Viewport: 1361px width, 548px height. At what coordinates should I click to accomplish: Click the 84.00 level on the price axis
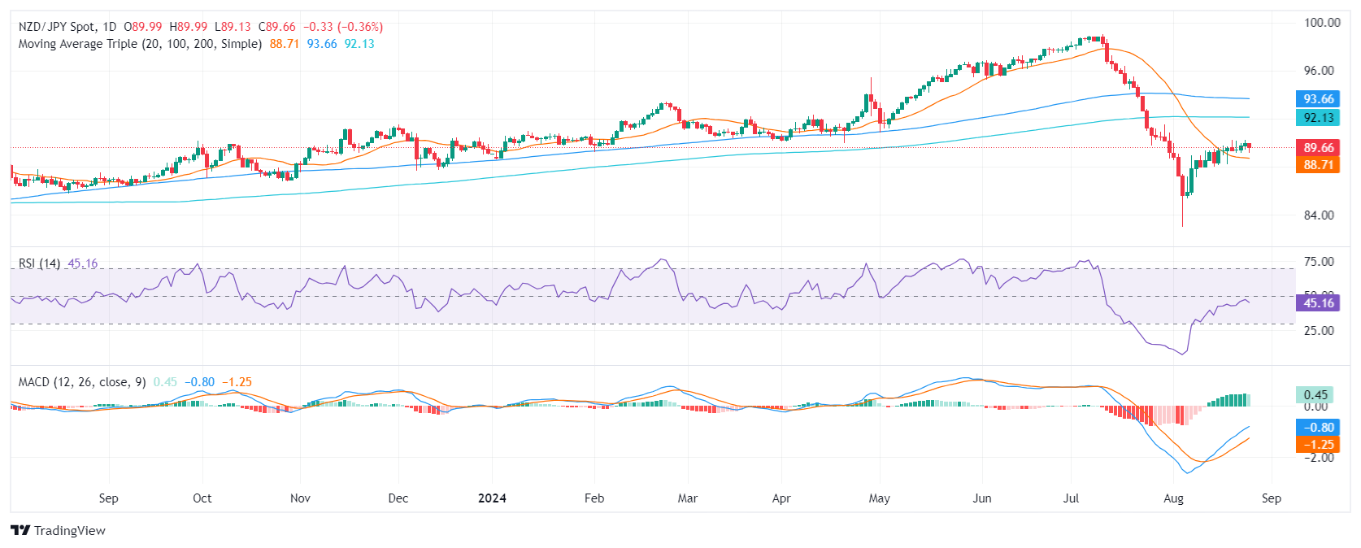[1319, 215]
